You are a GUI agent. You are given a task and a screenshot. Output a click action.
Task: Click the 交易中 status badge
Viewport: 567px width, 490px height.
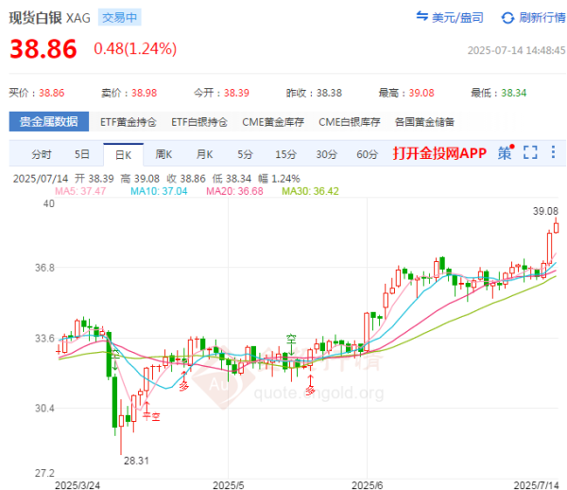tap(120, 17)
